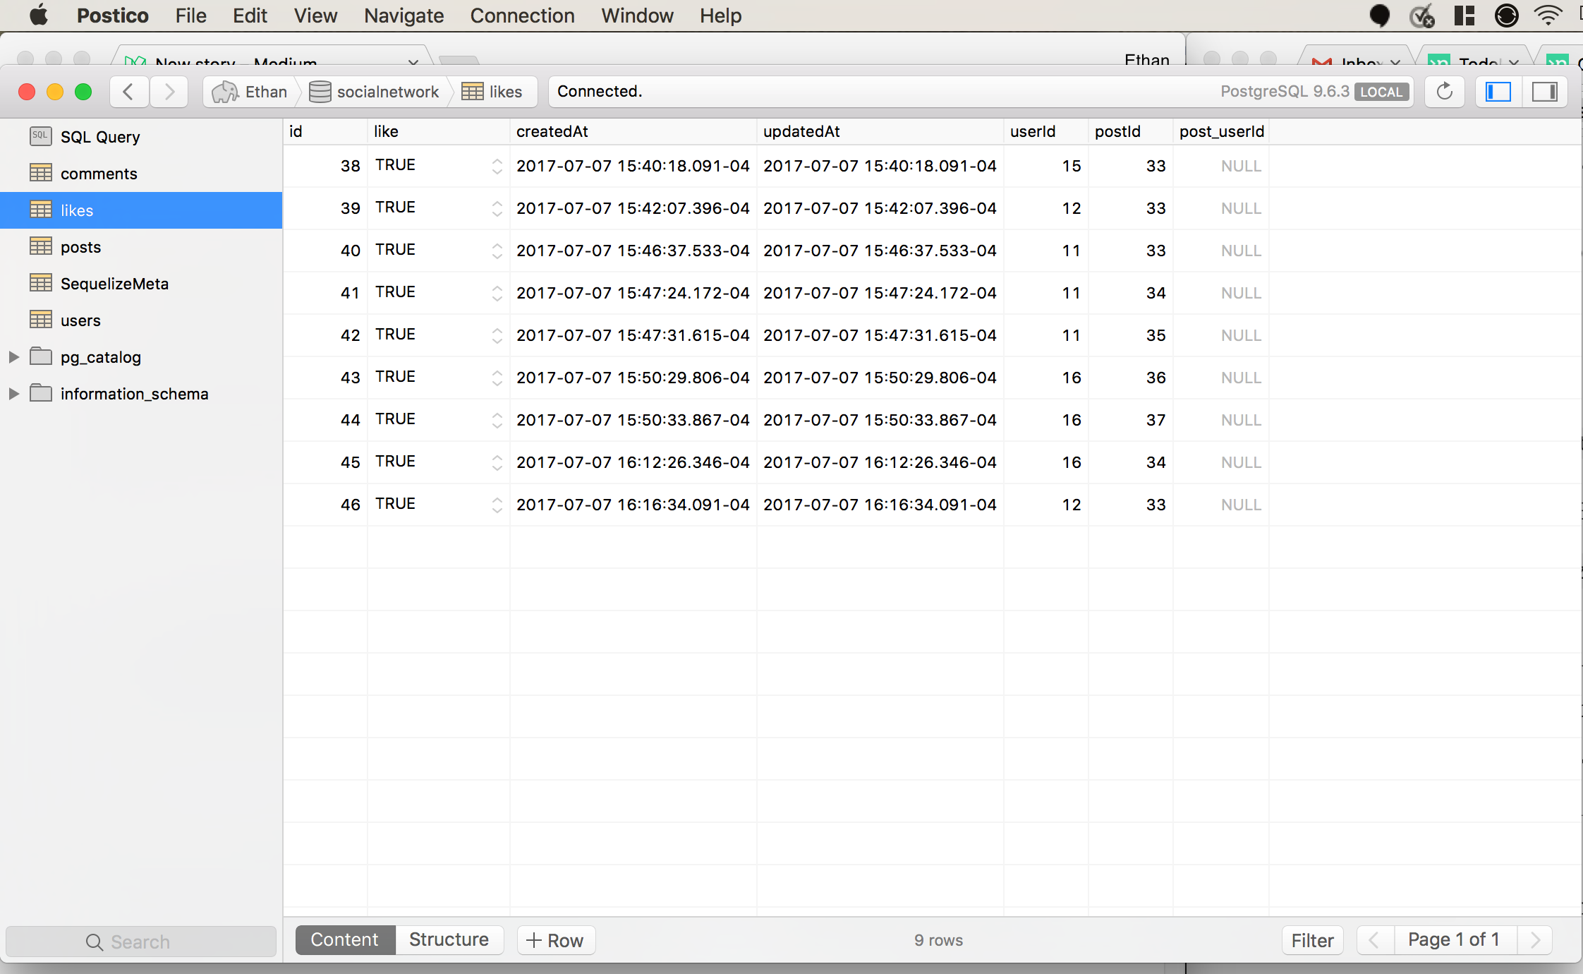Image resolution: width=1583 pixels, height=974 pixels.
Task: Click the forward navigation arrow
Action: pyautogui.click(x=169, y=92)
